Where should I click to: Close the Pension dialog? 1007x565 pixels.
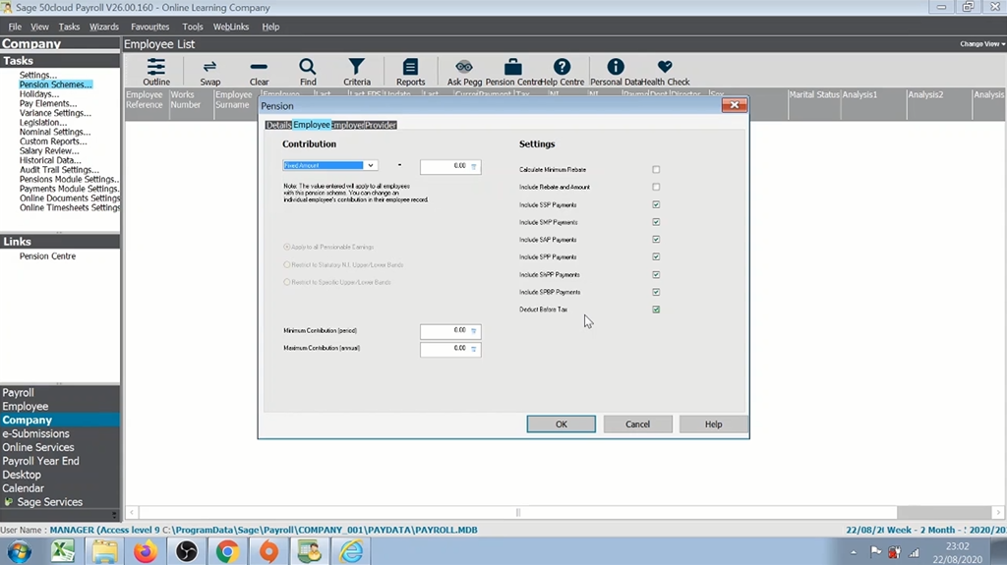(734, 105)
